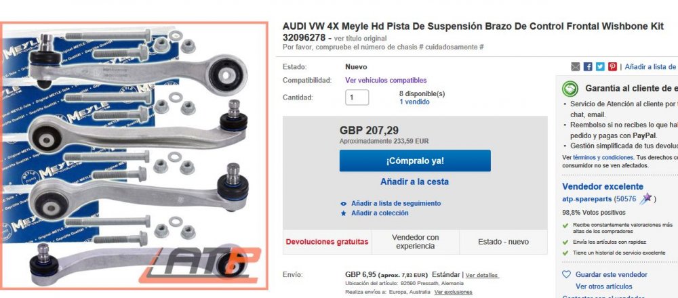Open Ver otros artículos link

click(603, 286)
